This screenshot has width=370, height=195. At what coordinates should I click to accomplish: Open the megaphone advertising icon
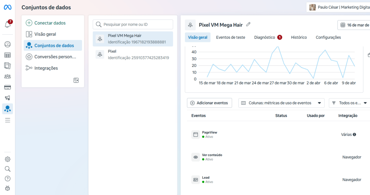pos(8,98)
